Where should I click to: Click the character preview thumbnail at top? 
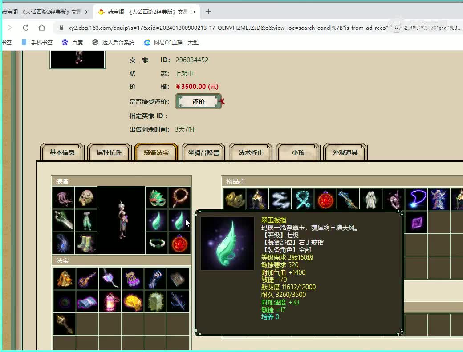pyautogui.click(x=77, y=59)
